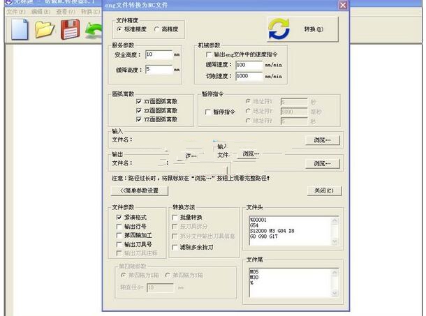Click the 缓降速度 input field showing 100
Screen dimensions: 426x316
[249, 65]
